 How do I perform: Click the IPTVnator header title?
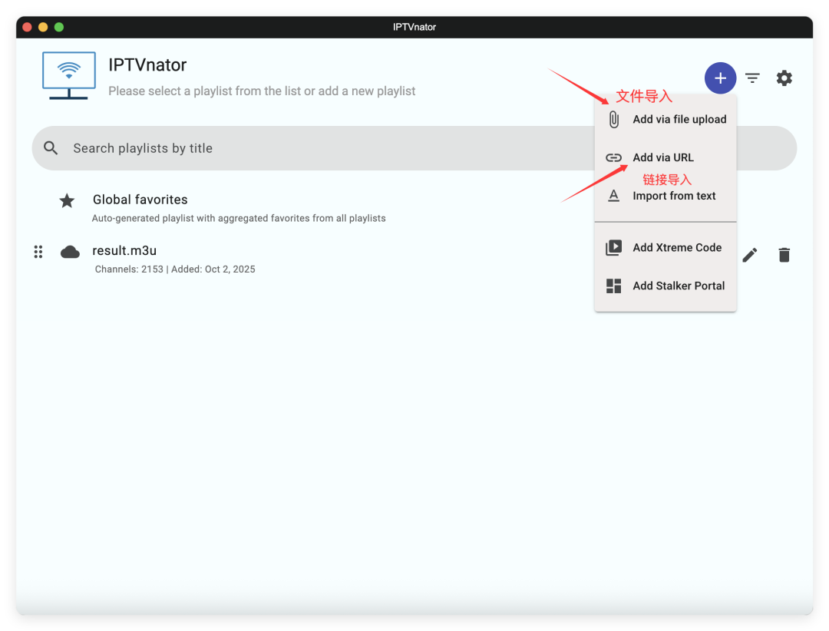[x=147, y=65]
